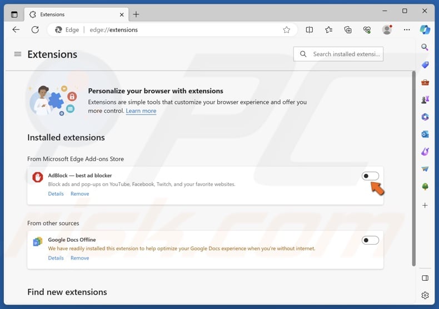Expand the Extensions hamburger menu
Image resolution: width=439 pixels, height=309 pixels.
click(18, 54)
